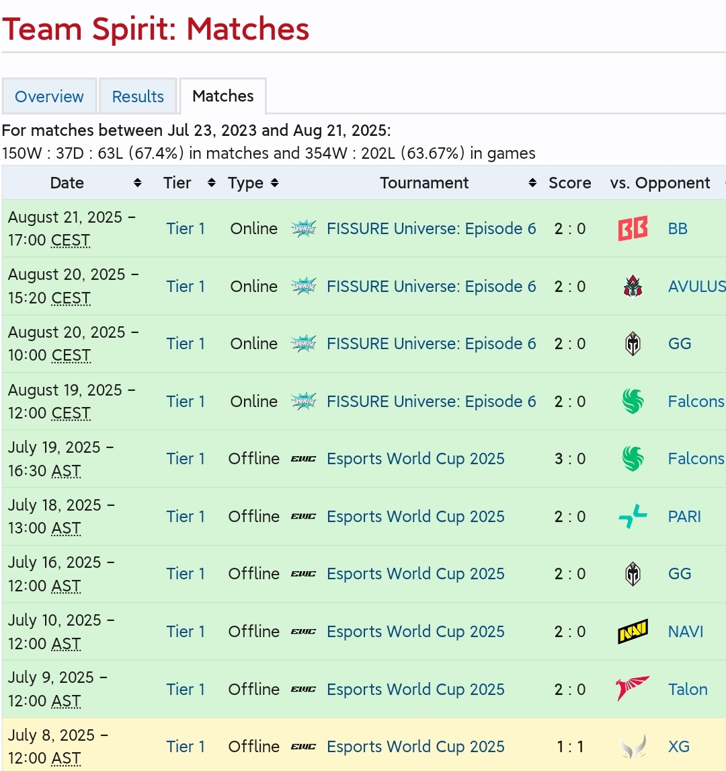Open FISSURE Universe: Episode 6 link for August 19
Screen dimensions: 726x771
click(431, 402)
